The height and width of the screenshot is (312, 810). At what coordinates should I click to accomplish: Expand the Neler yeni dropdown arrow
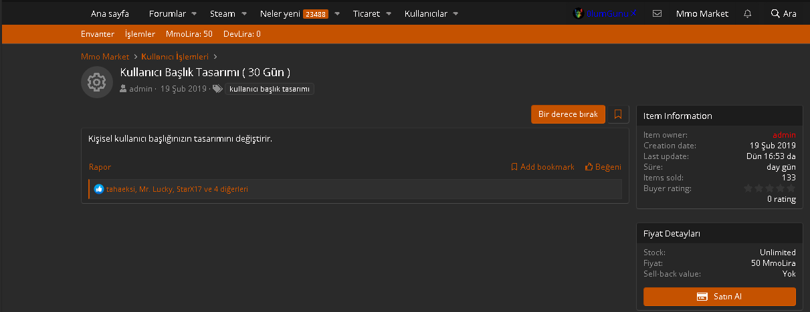tap(337, 13)
